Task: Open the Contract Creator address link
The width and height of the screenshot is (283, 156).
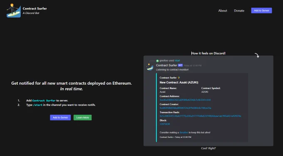Action: click(x=185, y=108)
